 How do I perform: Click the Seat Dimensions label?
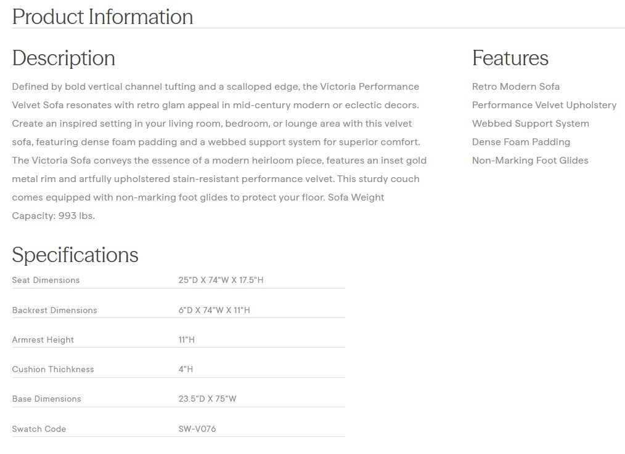tap(46, 280)
